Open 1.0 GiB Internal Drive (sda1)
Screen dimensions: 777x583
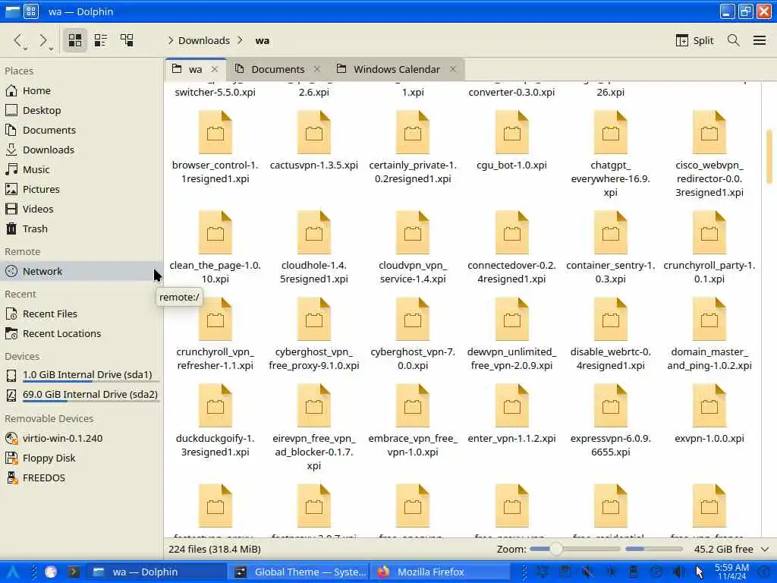coord(81,375)
